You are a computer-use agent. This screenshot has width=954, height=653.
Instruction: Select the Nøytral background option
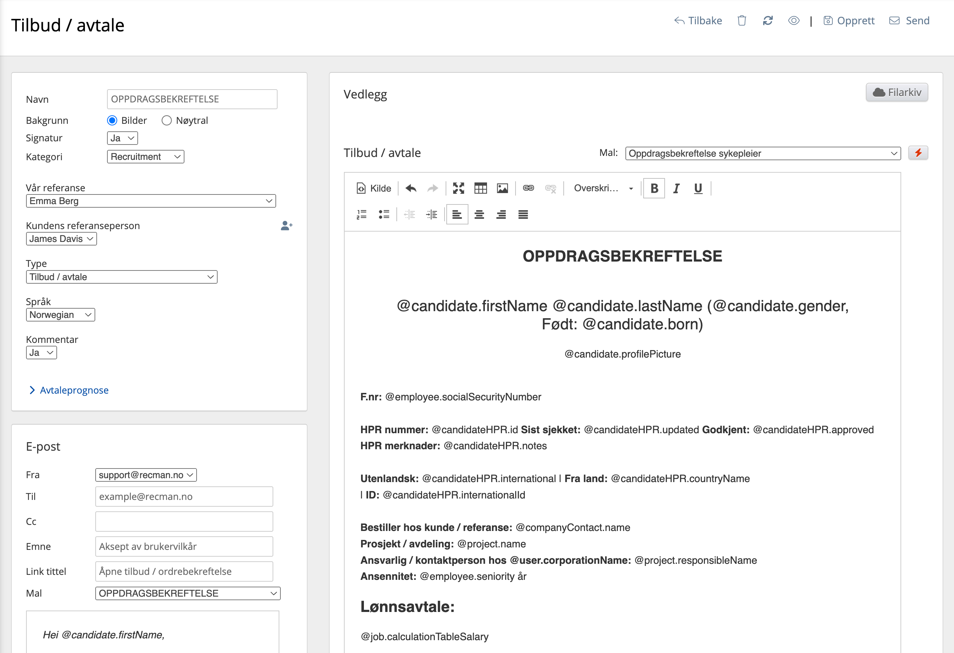(166, 120)
